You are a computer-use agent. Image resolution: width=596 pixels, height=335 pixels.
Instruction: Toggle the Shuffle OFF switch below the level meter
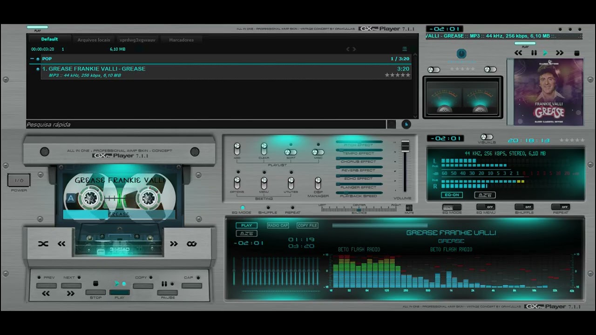pyautogui.click(x=524, y=207)
